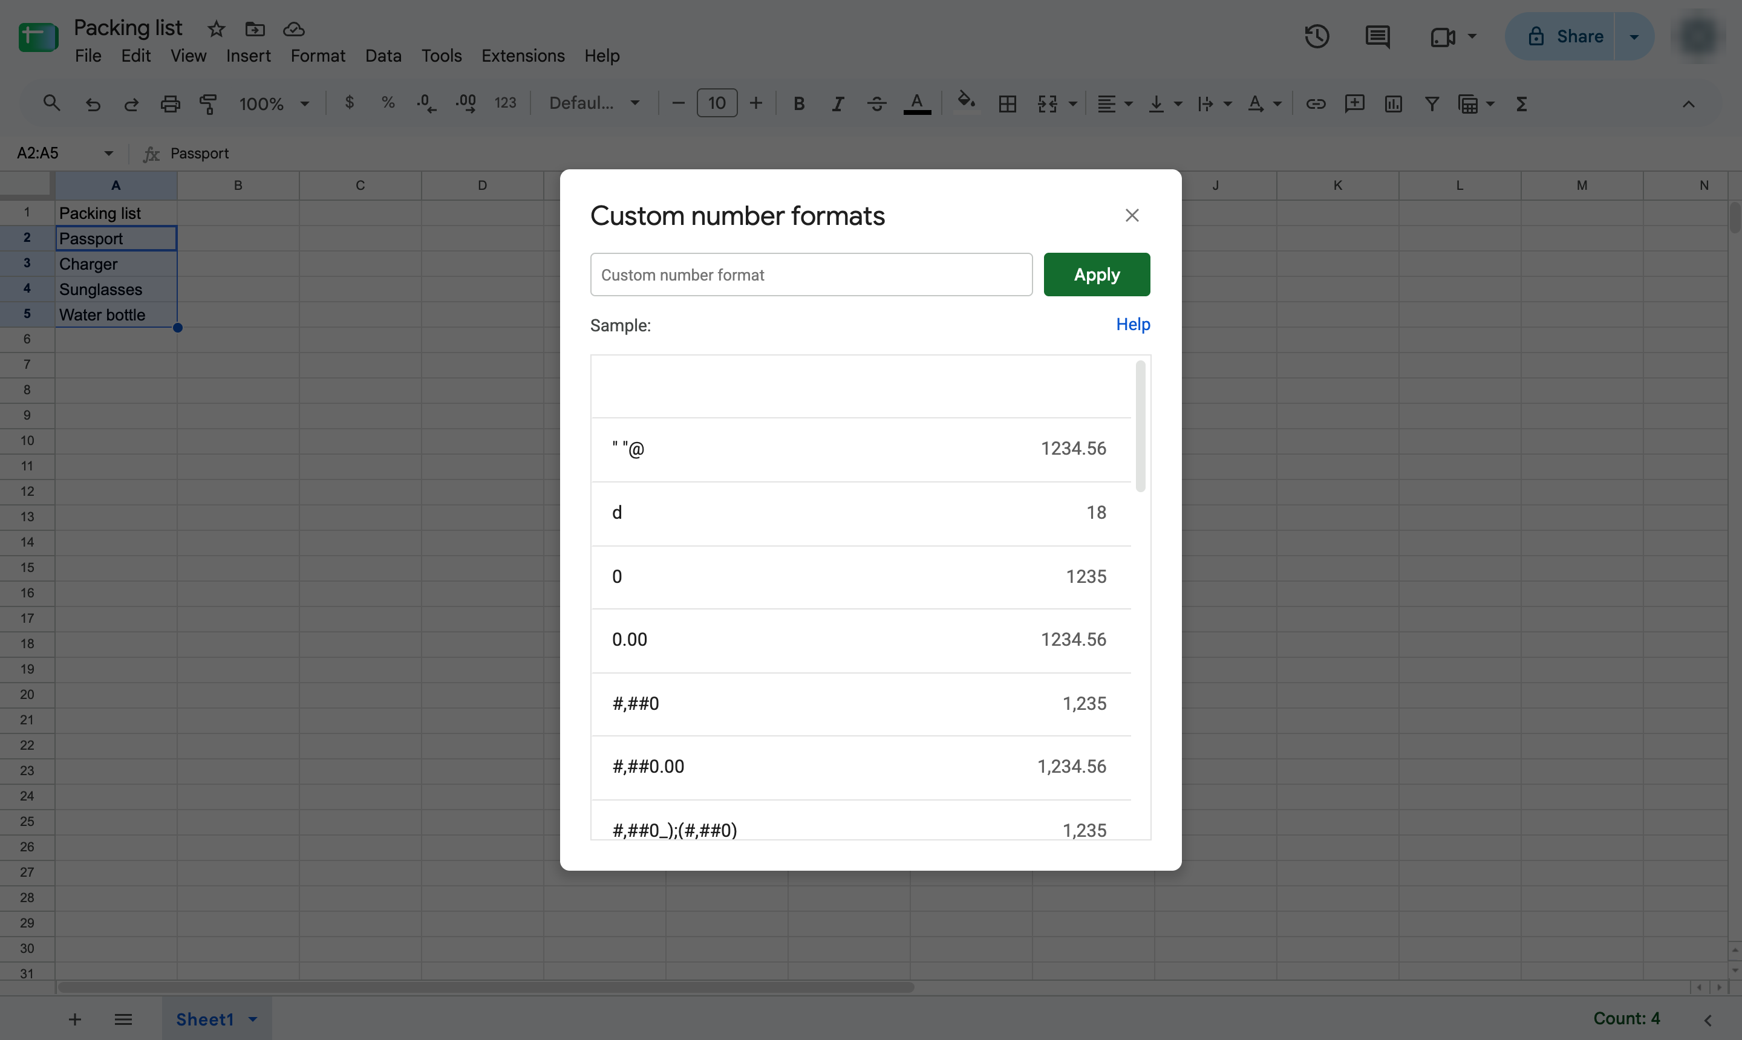Open the Name box dropdown arrow
Screen dimensions: 1742x1040
pos(109,153)
